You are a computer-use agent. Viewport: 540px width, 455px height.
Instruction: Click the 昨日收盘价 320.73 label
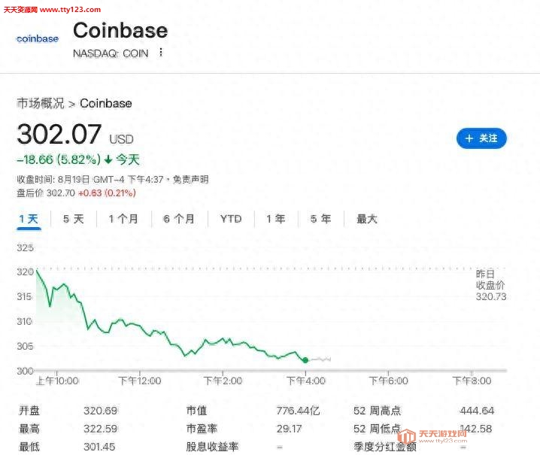click(x=491, y=285)
